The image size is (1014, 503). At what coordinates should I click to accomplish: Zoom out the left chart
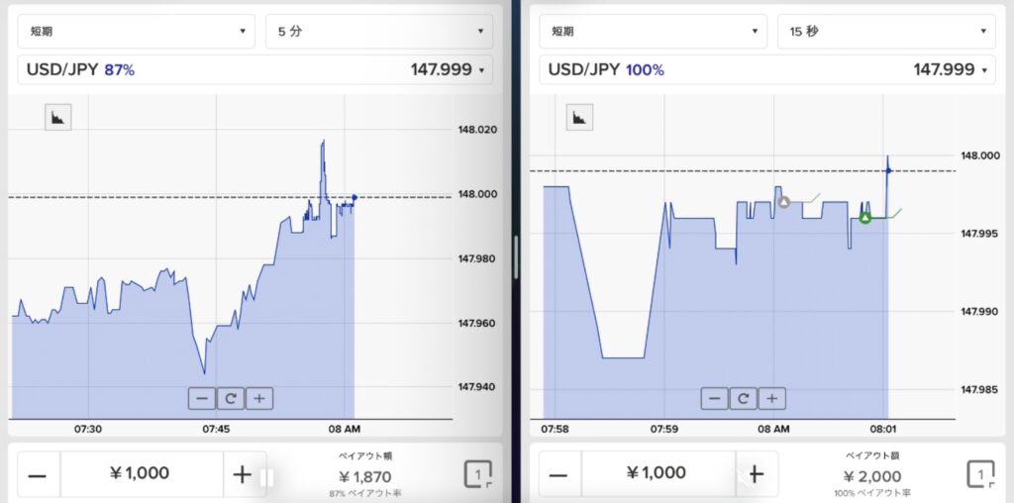pyautogui.click(x=202, y=398)
